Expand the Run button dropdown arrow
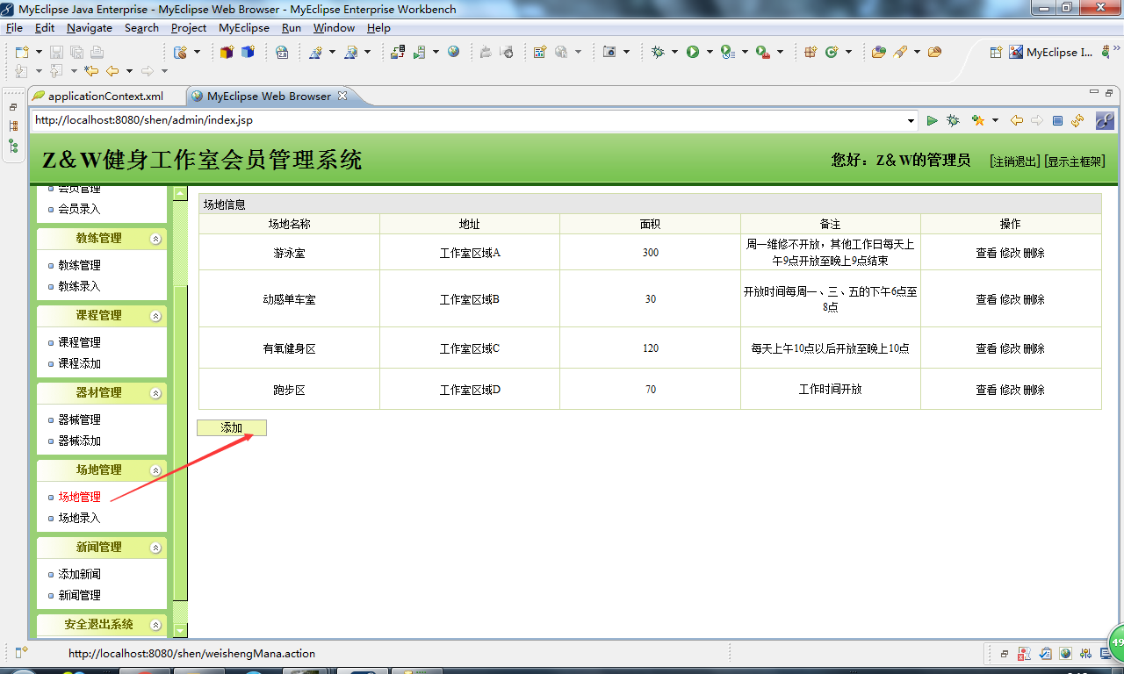 click(708, 52)
